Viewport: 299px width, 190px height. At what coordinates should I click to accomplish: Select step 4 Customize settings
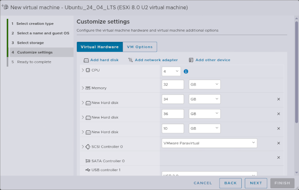[x=41, y=52]
